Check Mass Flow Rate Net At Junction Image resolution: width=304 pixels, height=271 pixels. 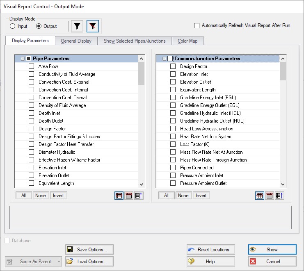point(173,152)
